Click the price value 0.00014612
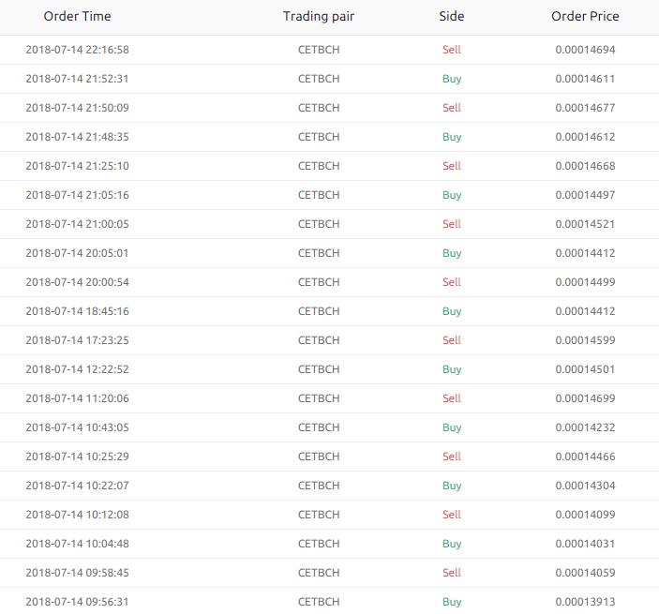 click(x=585, y=137)
